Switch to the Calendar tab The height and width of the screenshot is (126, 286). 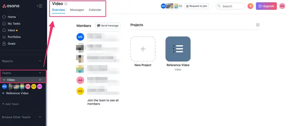tap(95, 10)
